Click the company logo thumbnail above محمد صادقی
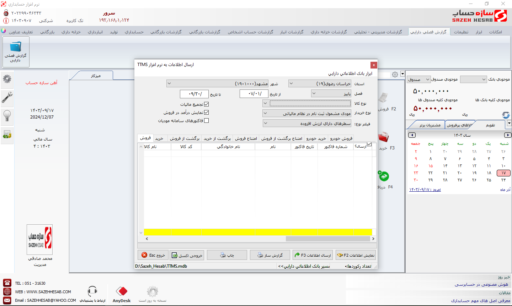 coord(40,239)
